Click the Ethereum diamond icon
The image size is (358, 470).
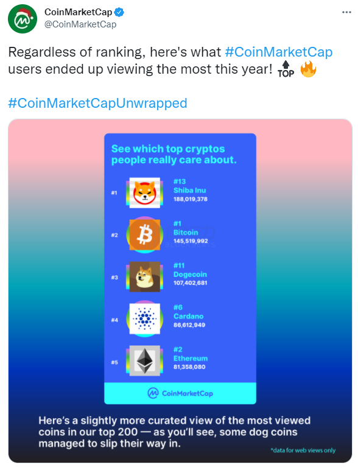click(144, 360)
